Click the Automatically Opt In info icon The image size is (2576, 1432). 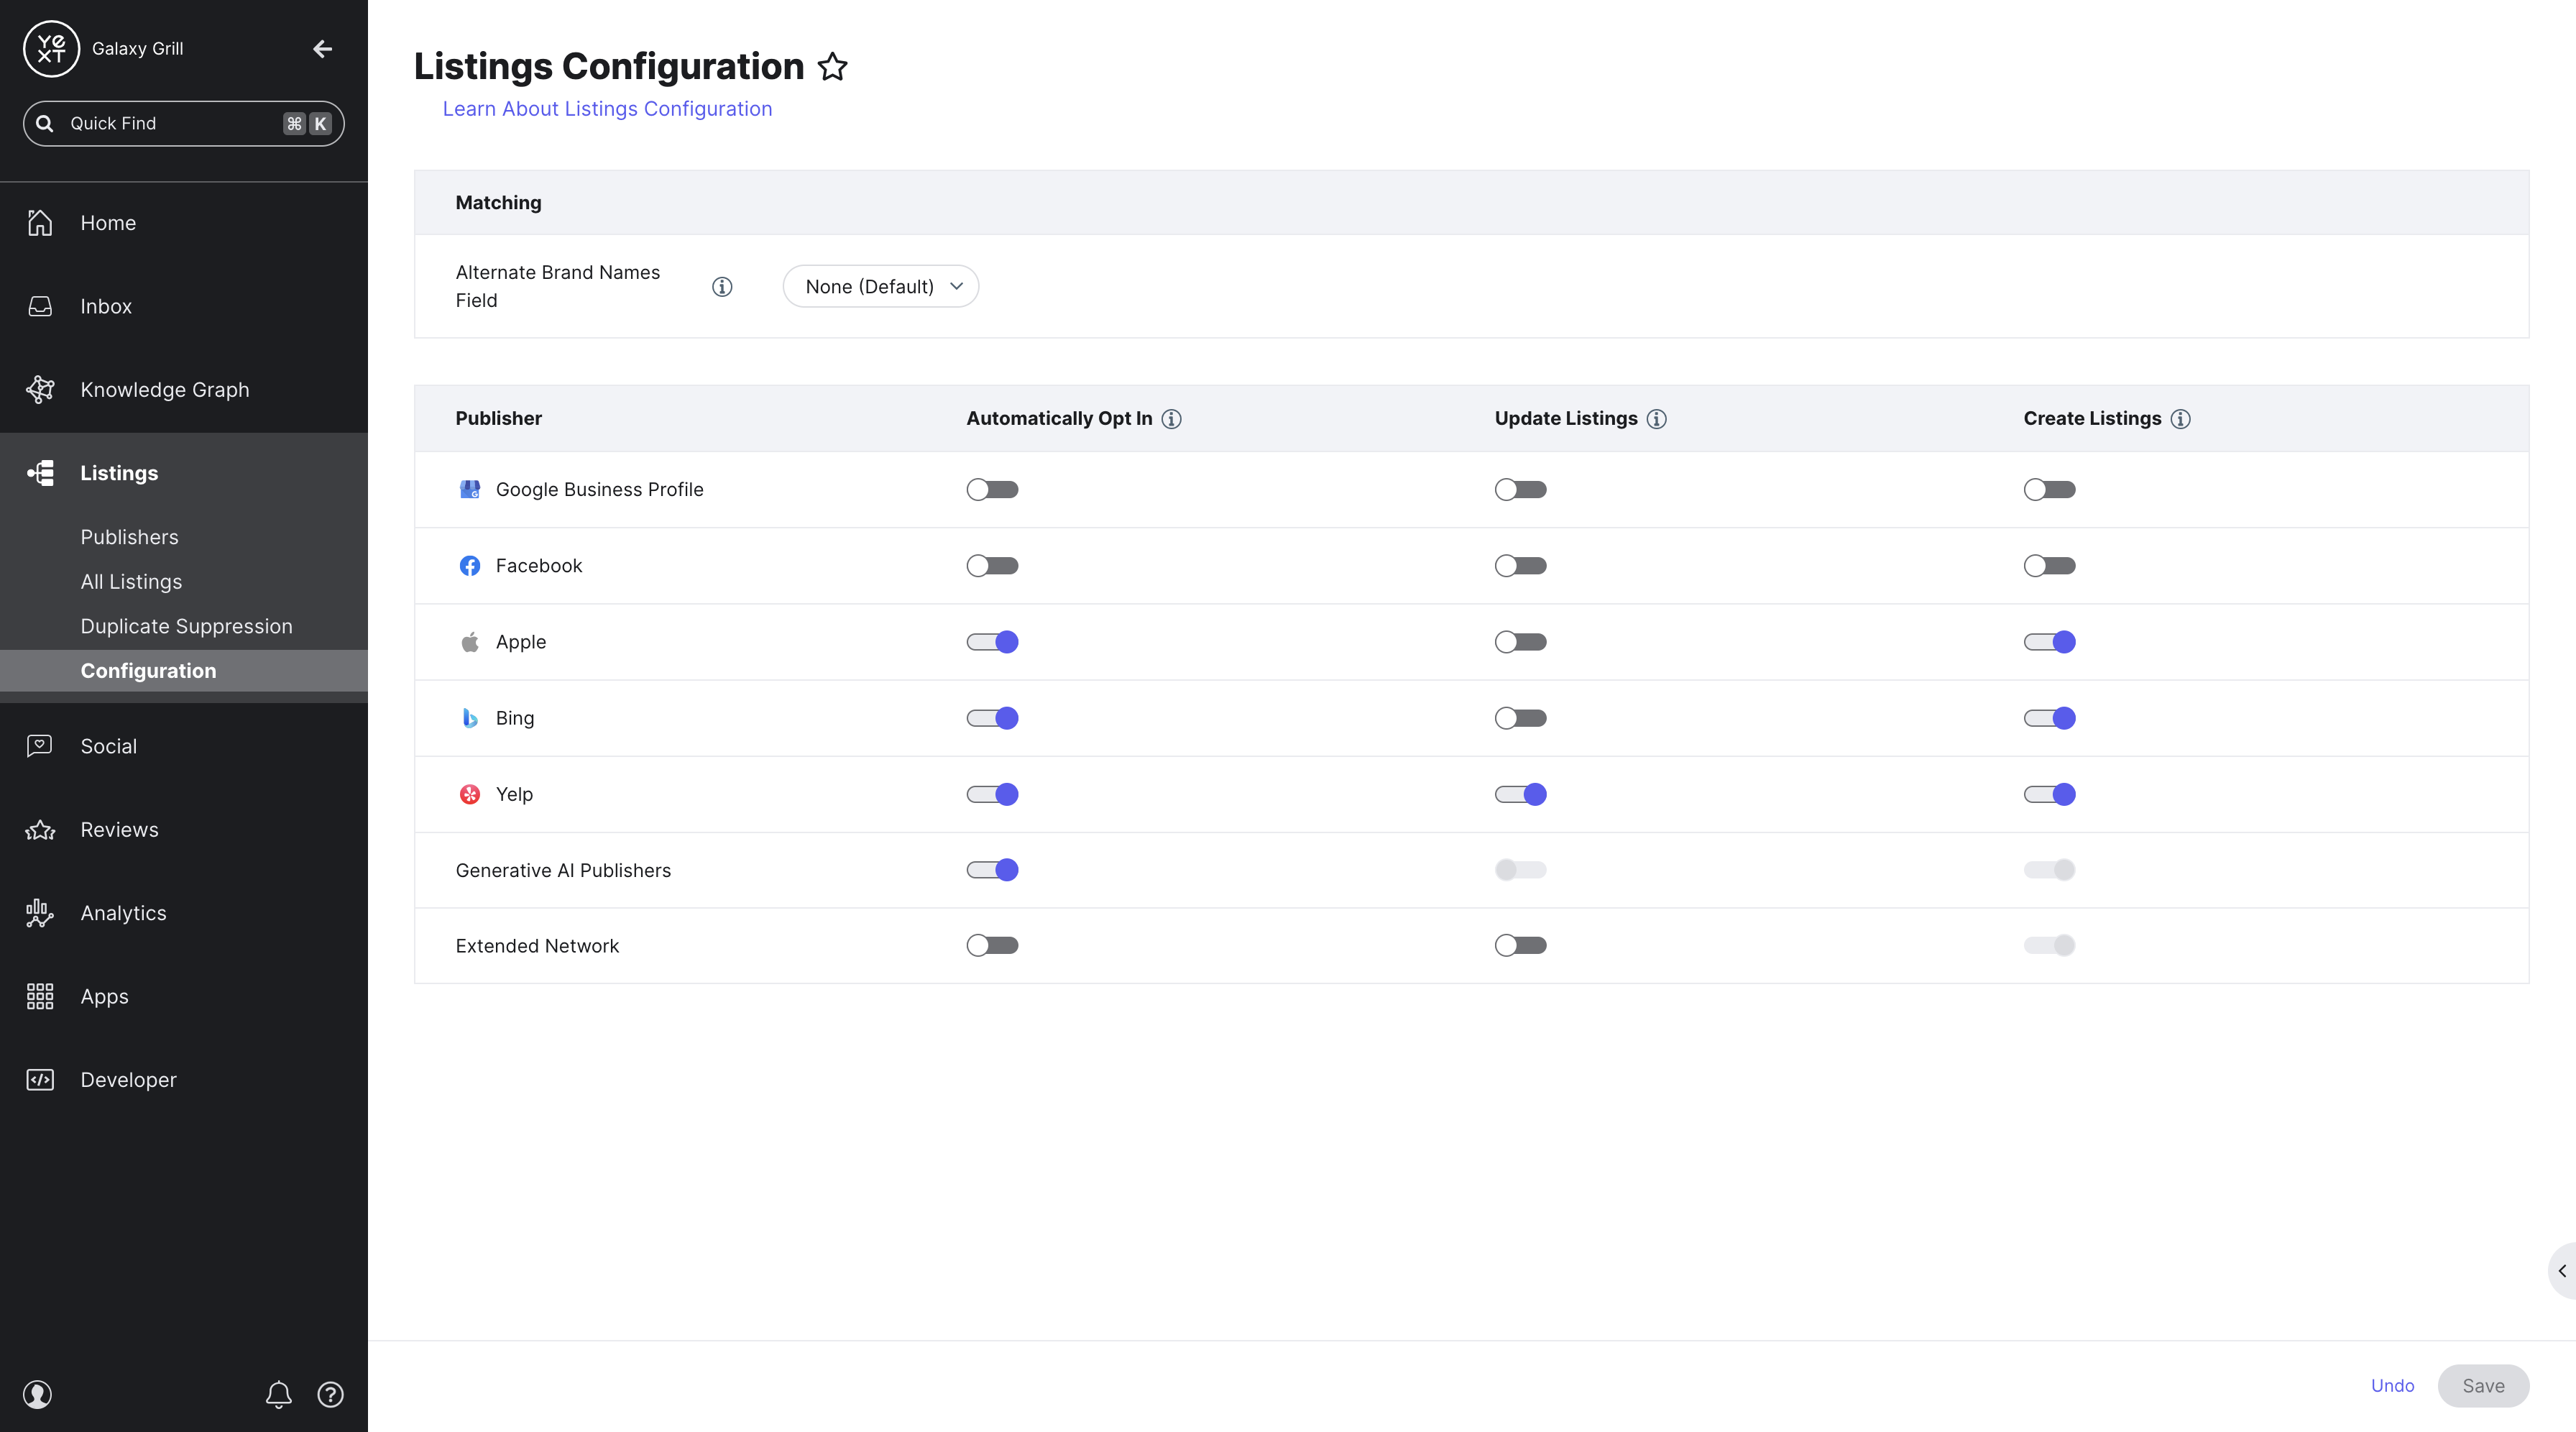point(1171,419)
